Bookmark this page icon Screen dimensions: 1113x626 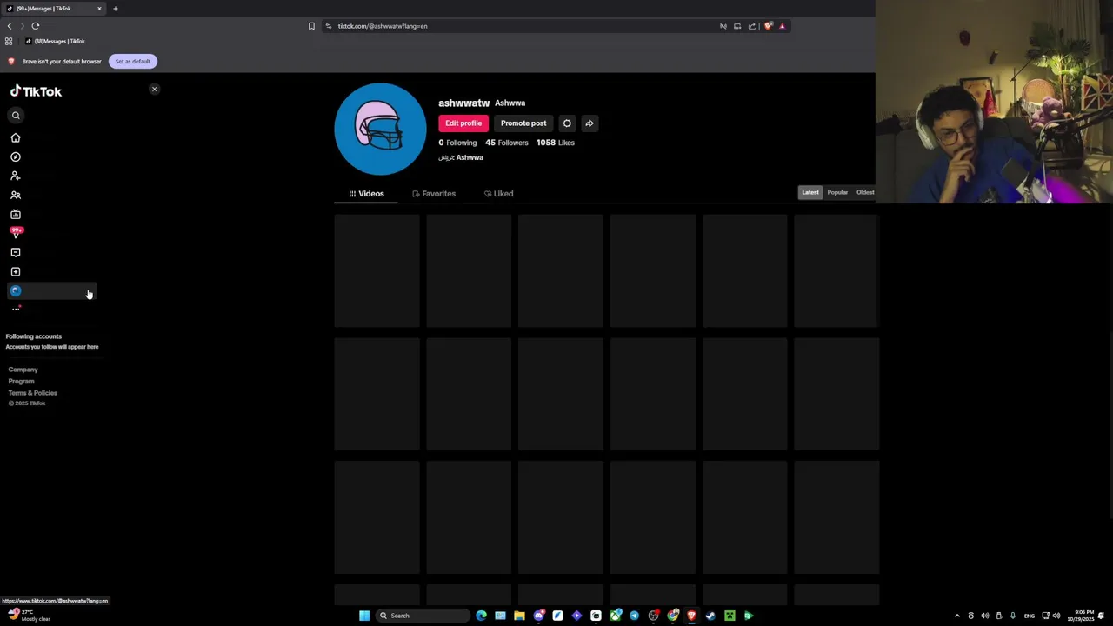point(311,26)
